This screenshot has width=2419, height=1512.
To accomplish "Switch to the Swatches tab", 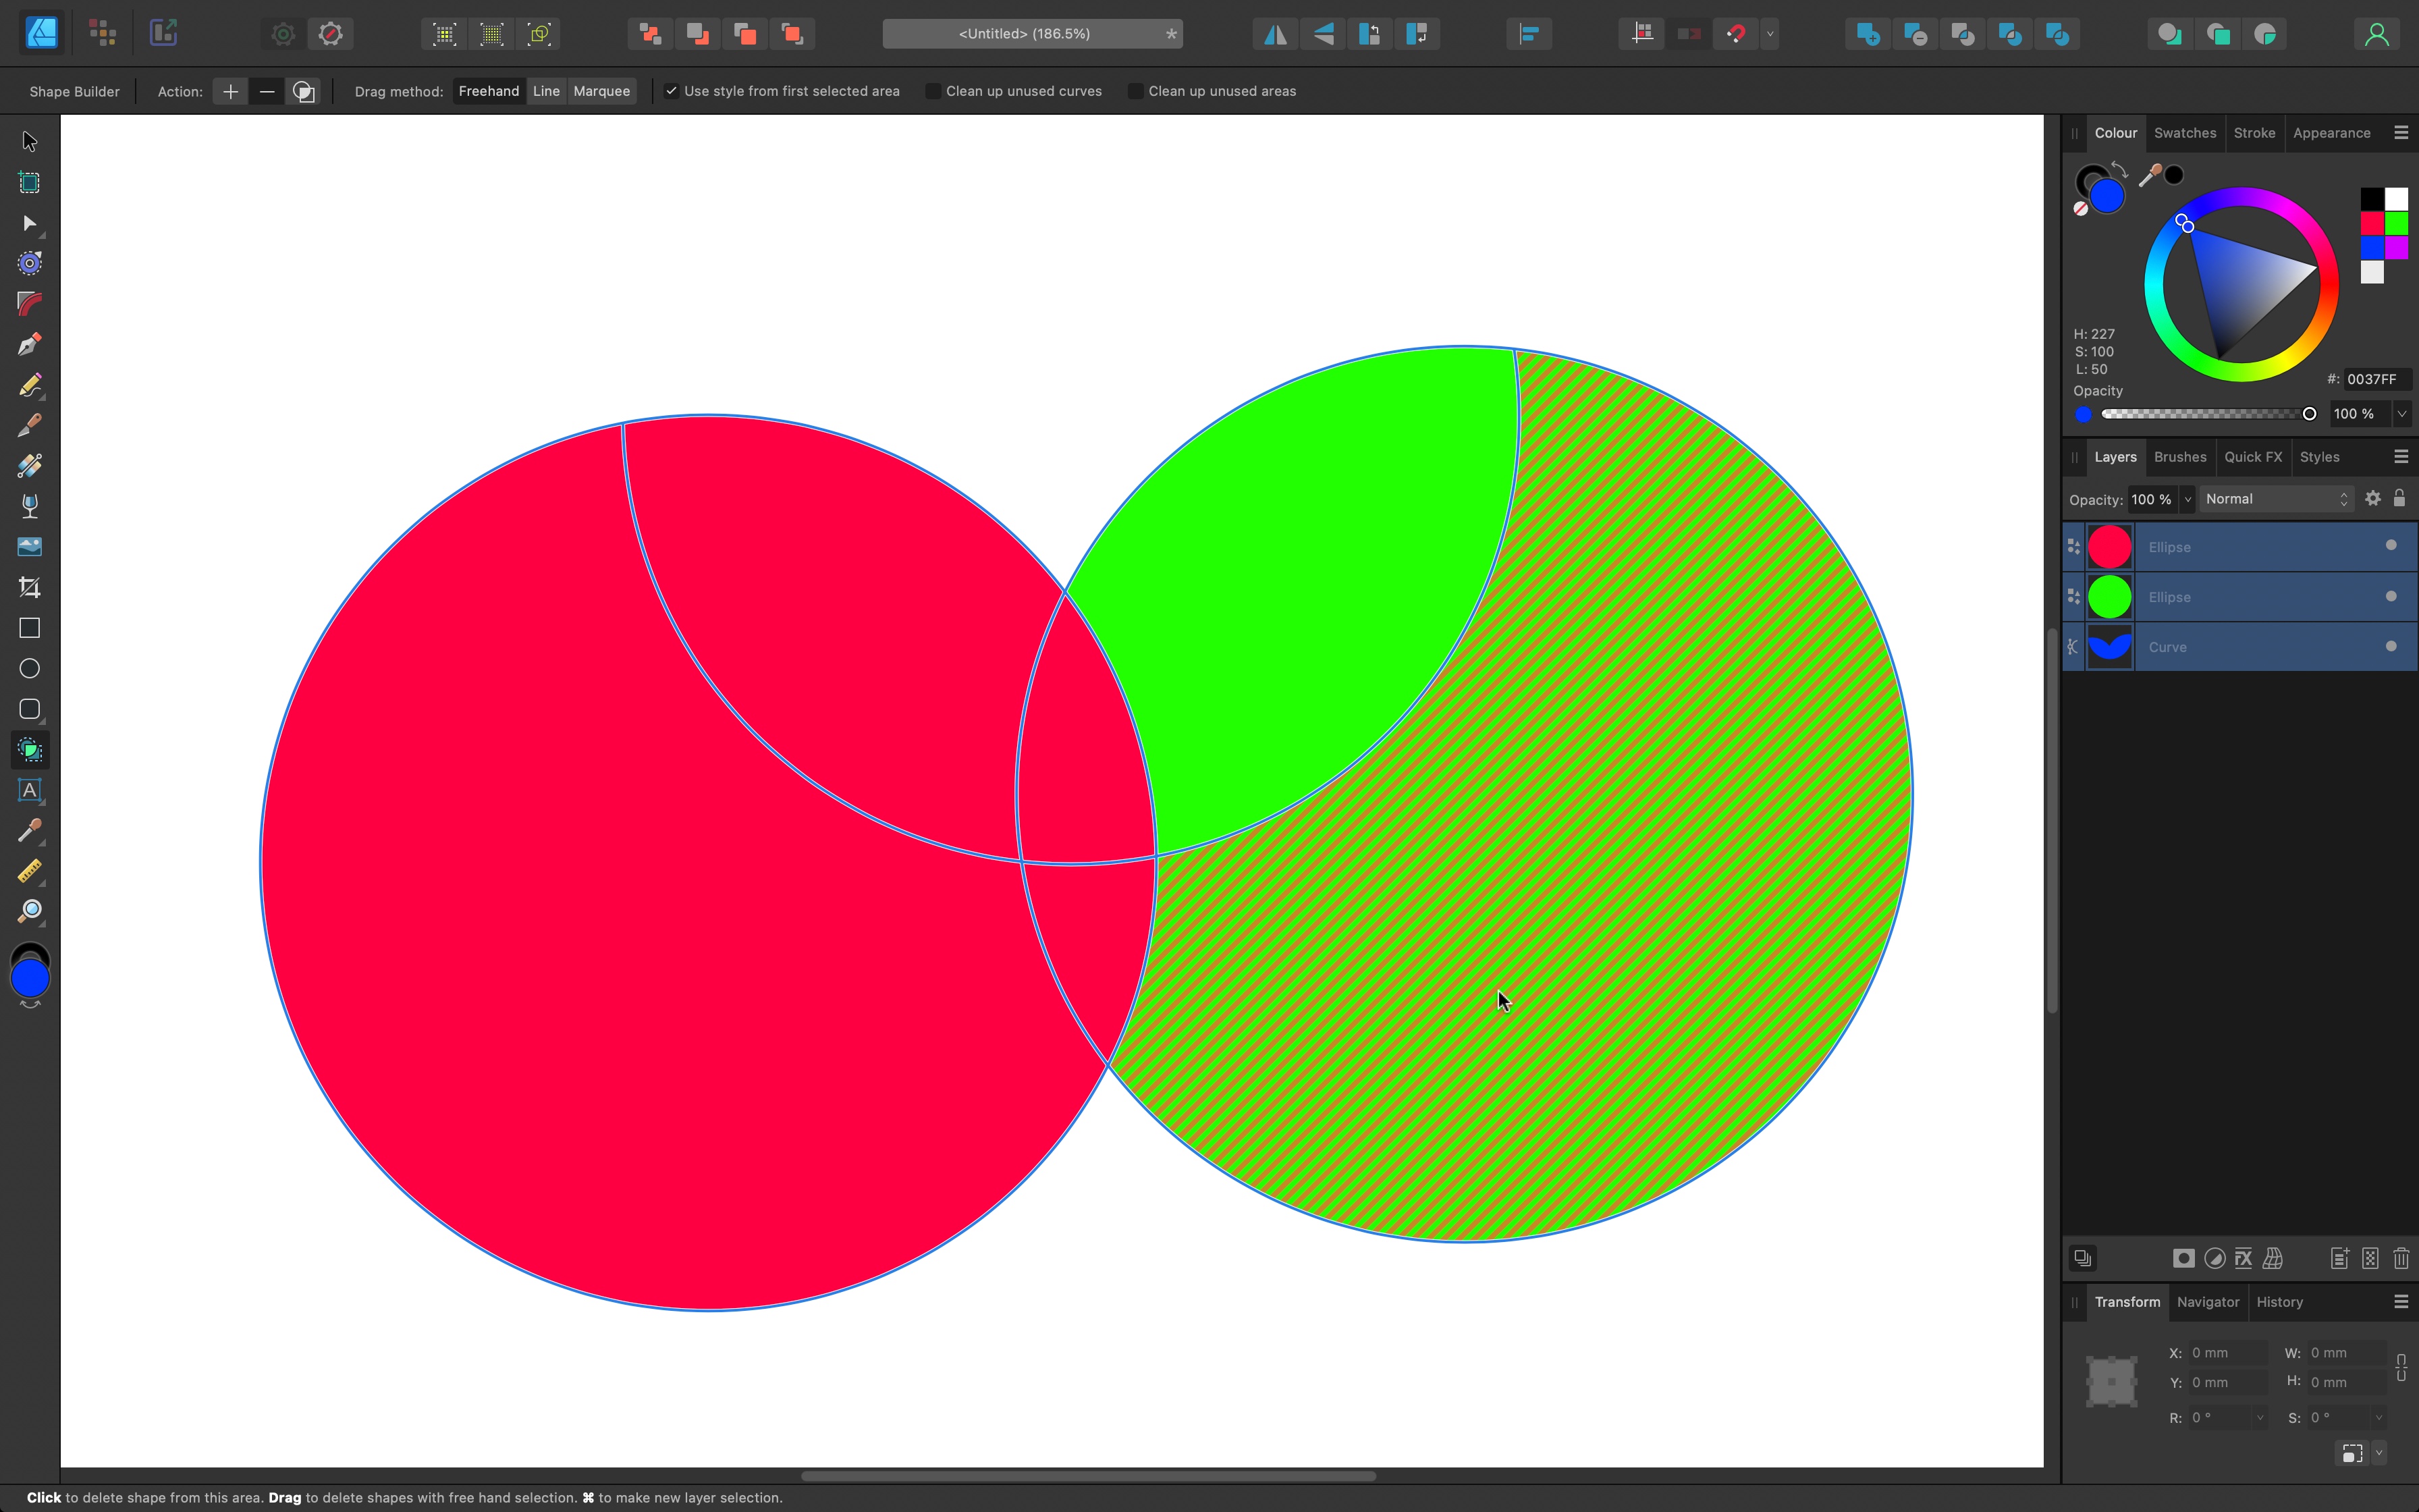I will pyautogui.click(x=2184, y=132).
